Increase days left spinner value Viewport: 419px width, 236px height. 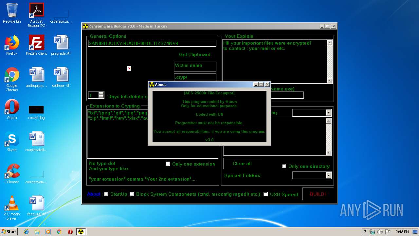pyautogui.click(x=101, y=94)
